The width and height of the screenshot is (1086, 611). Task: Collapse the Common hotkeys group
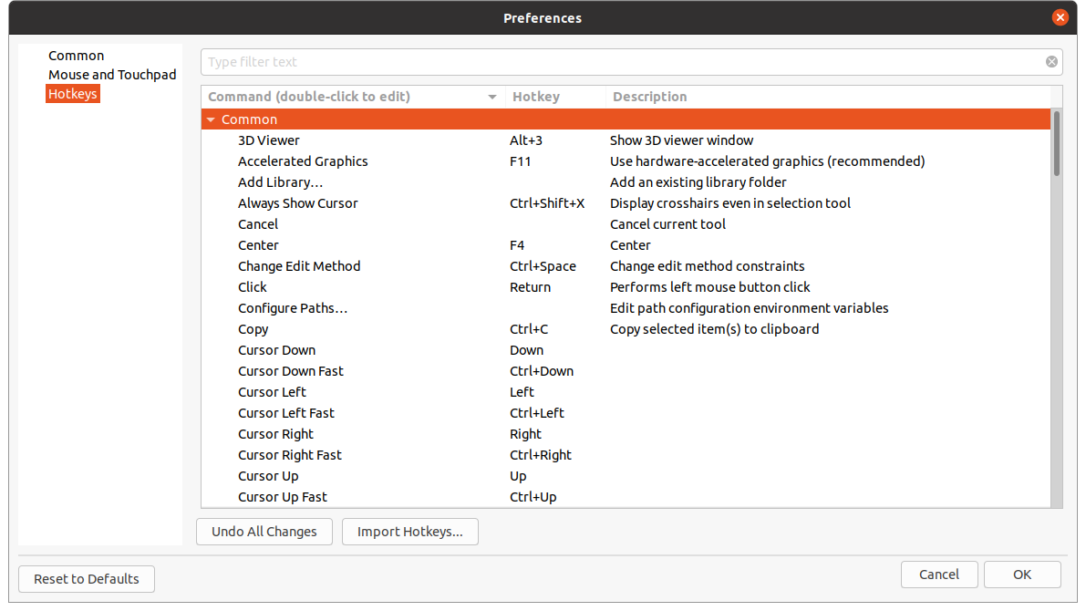(x=211, y=119)
